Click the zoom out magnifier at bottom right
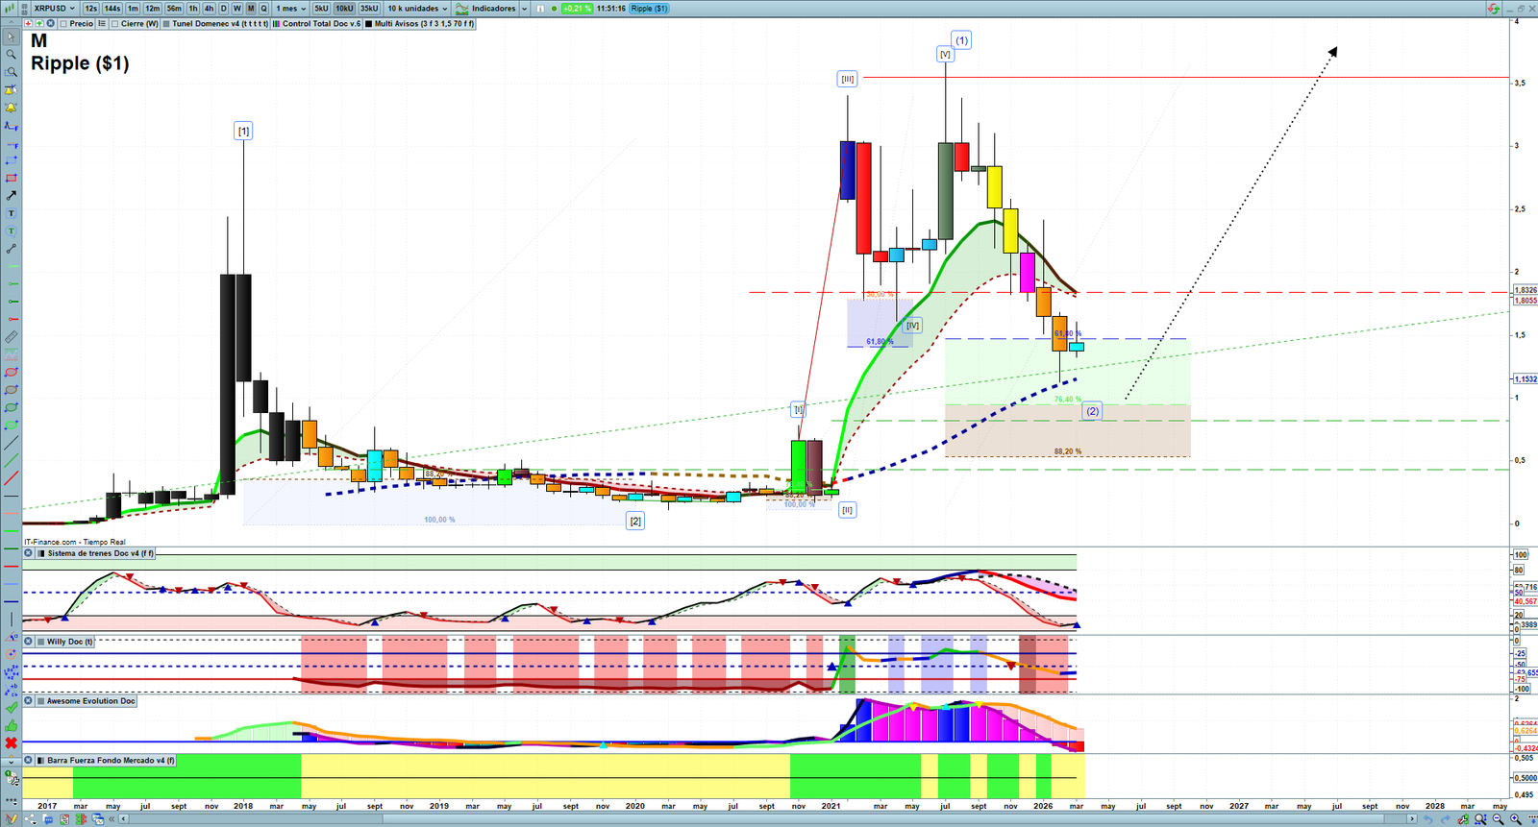 (1499, 819)
